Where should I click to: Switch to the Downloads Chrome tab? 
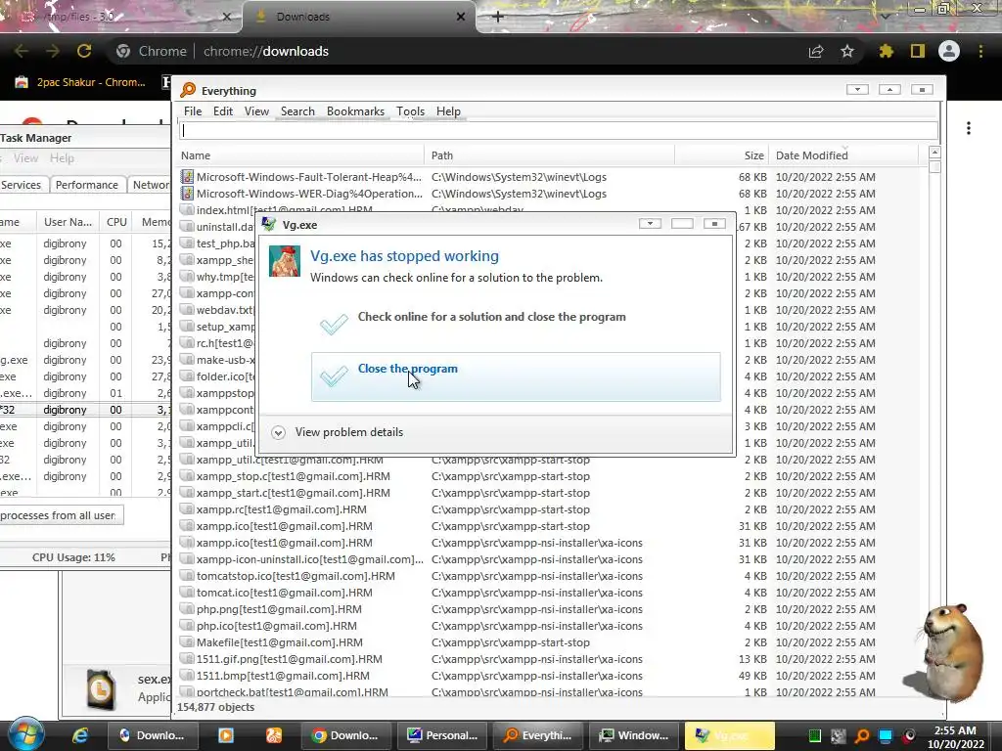click(x=358, y=17)
